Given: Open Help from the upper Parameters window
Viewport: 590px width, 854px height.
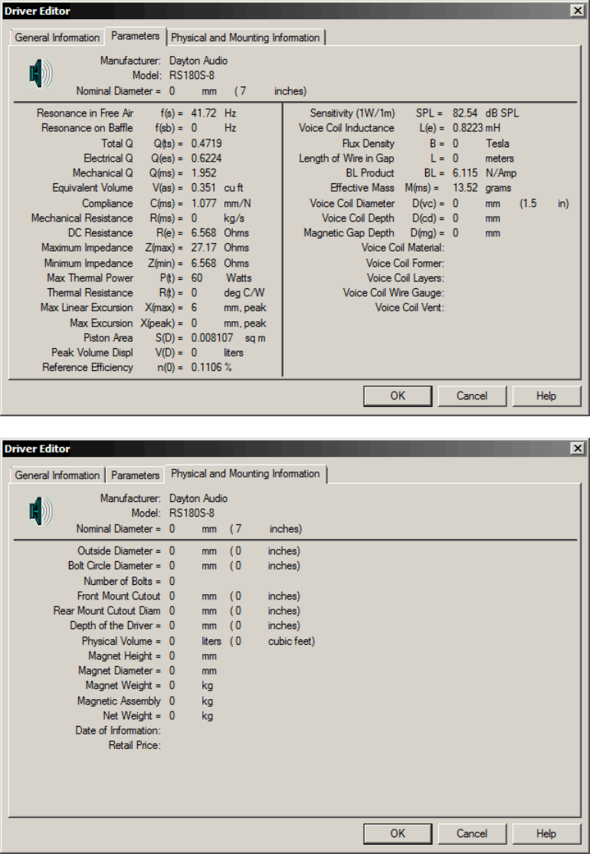Looking at the screenshot, I should coord(546,396).
